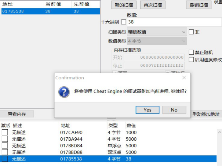Click the blue question mark icon

coord(64,92)
